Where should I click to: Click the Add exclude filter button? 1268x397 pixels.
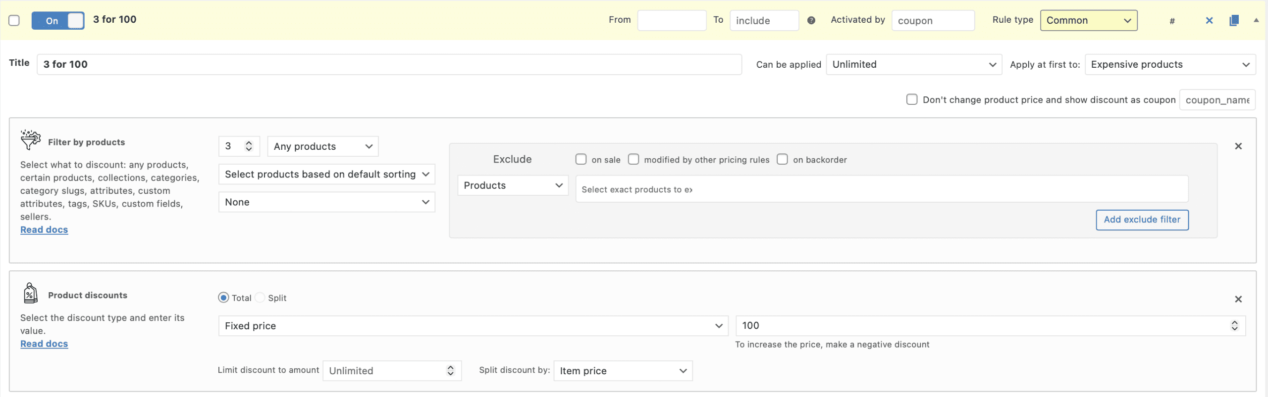(x=1142, y=220)
